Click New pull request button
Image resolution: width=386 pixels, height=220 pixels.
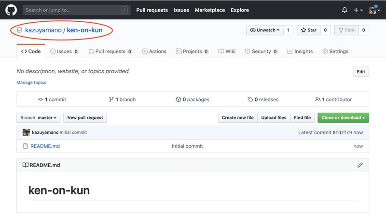[85, 117]
